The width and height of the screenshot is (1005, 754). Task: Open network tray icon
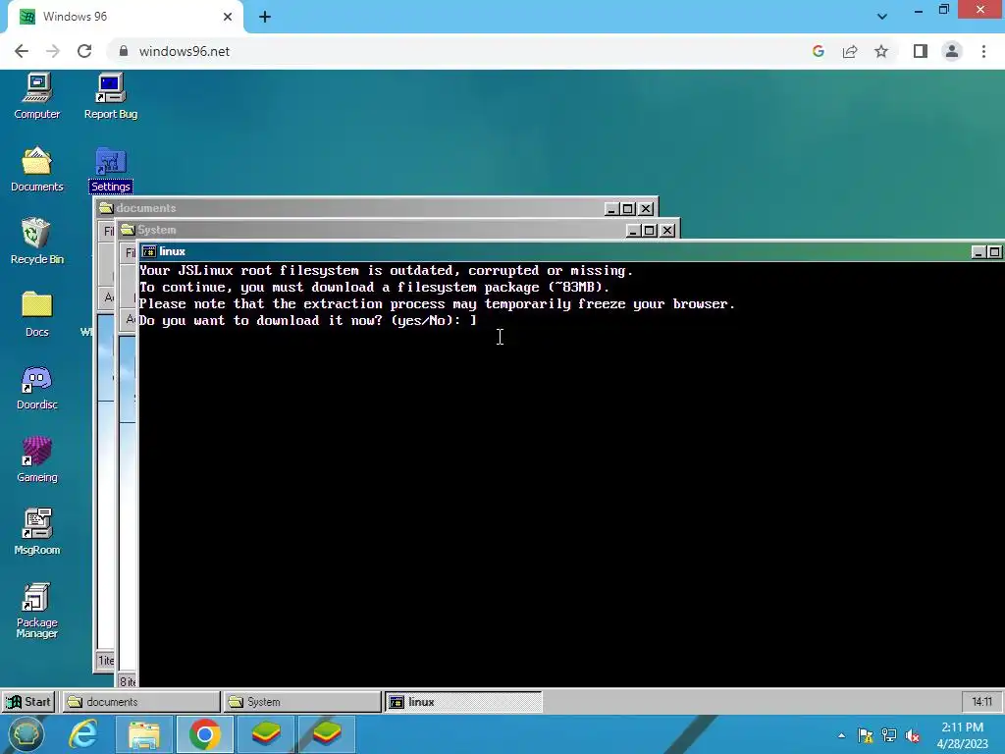point(889,735)
